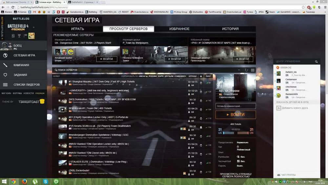This screenshot has height=185, width=328.
Task: Sort by the ranked chevron column header
Action: coord(201,76)
